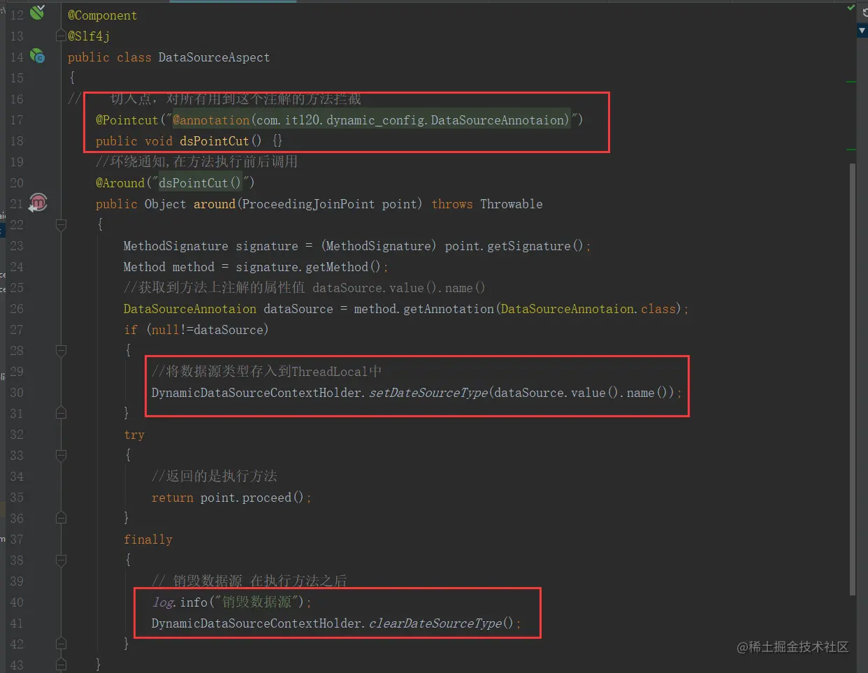868x673 pixels.
Task: Click the throws keyword
Action: point(452,204)
